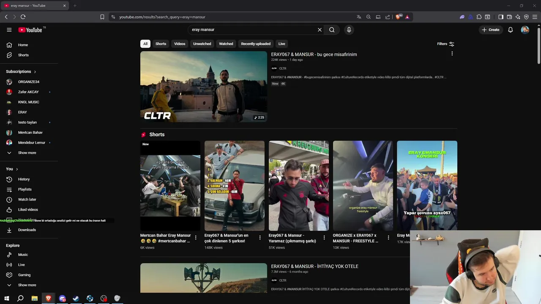Open options for the FREESTYLE short

(x=388, y=238)
